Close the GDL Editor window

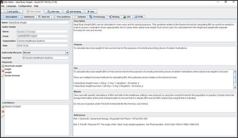[x=234, y=2]
